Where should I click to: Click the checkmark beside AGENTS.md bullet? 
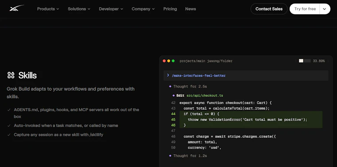point(9,110)
